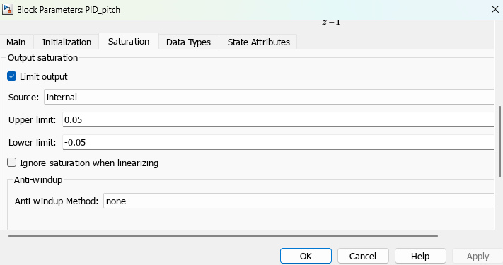This screenshot has height=265, width=503.
Task: Switch to the Main tab
Action: 16,42
